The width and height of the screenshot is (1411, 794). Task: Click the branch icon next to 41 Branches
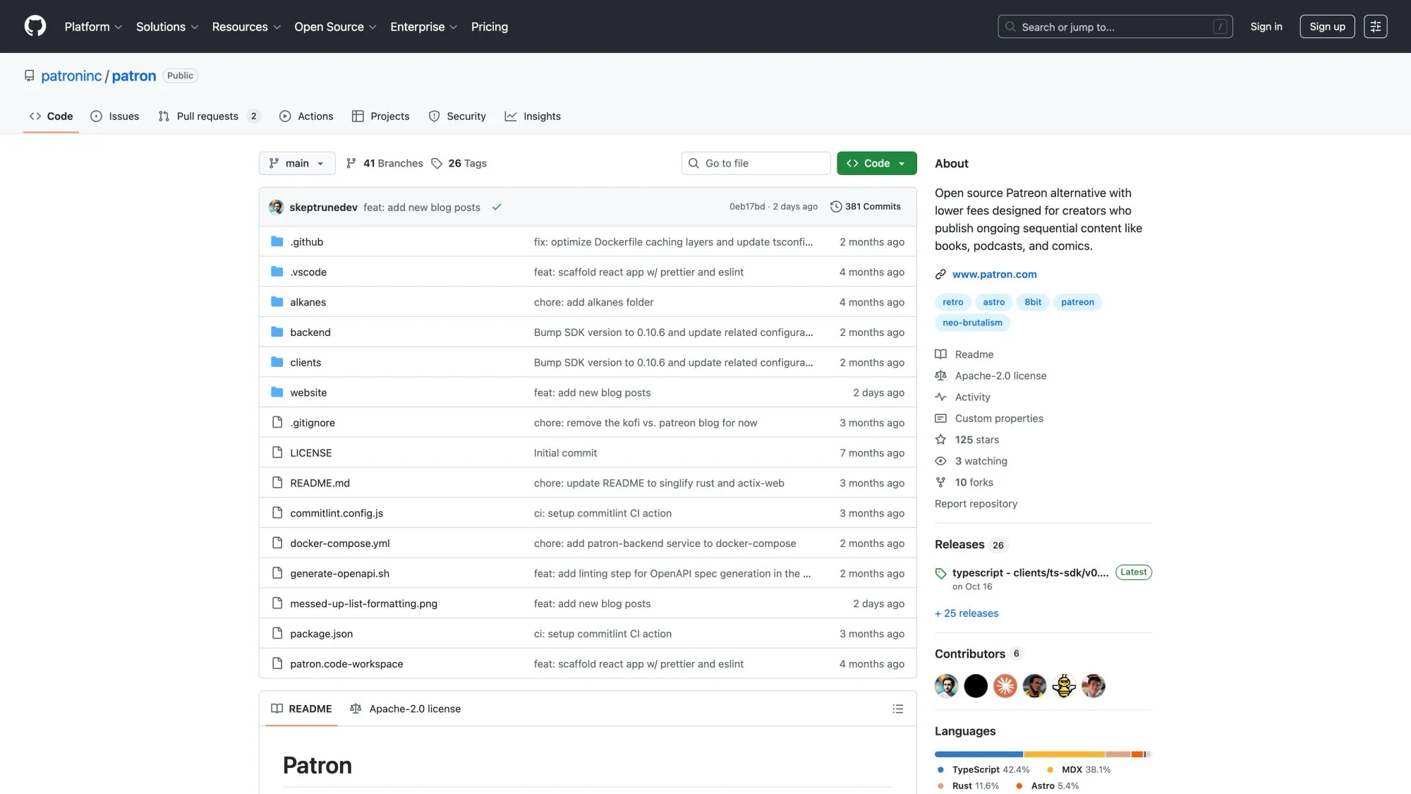351,163
